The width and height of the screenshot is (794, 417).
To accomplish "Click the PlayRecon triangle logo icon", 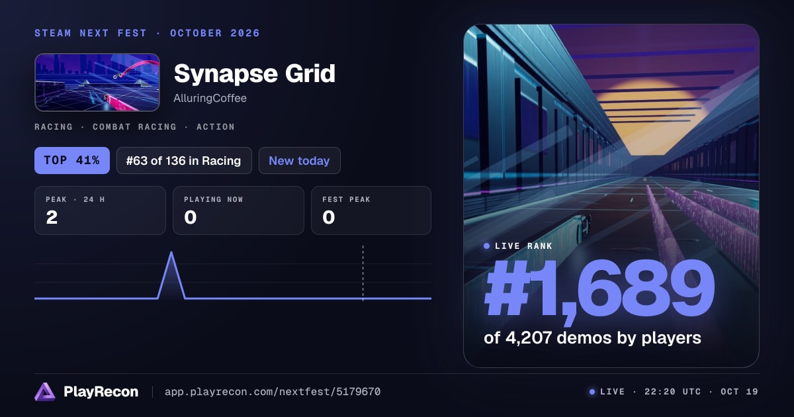I will pyautogui.click(x=45, y=392).
